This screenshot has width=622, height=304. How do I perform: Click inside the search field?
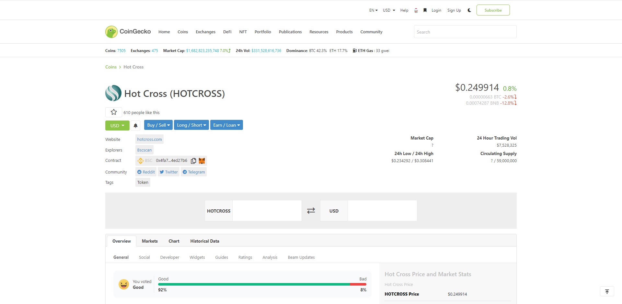(x=465, y=32)
